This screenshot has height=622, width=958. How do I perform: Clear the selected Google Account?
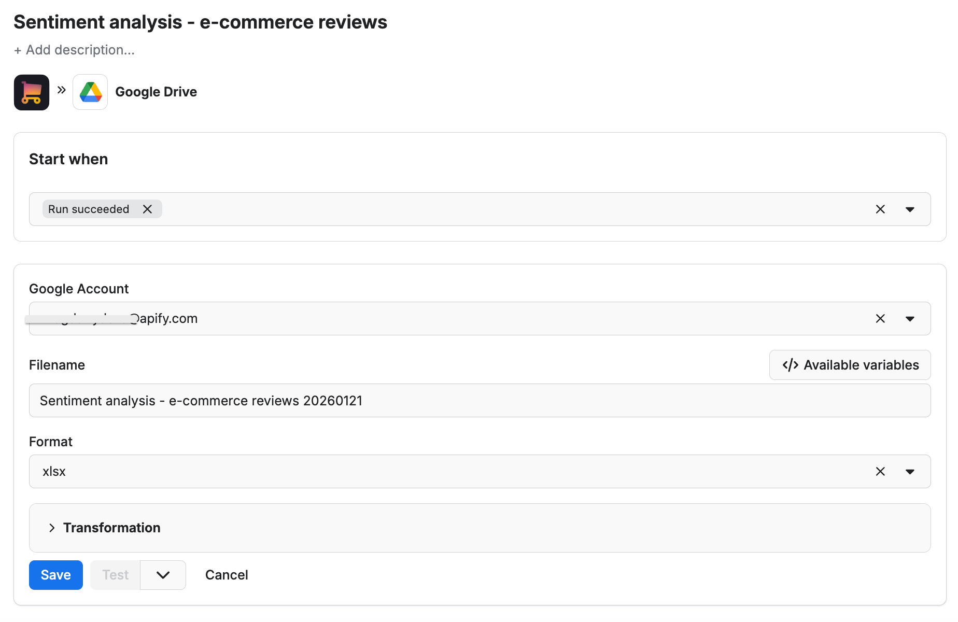pyautogui.click(x=880, y=318)
